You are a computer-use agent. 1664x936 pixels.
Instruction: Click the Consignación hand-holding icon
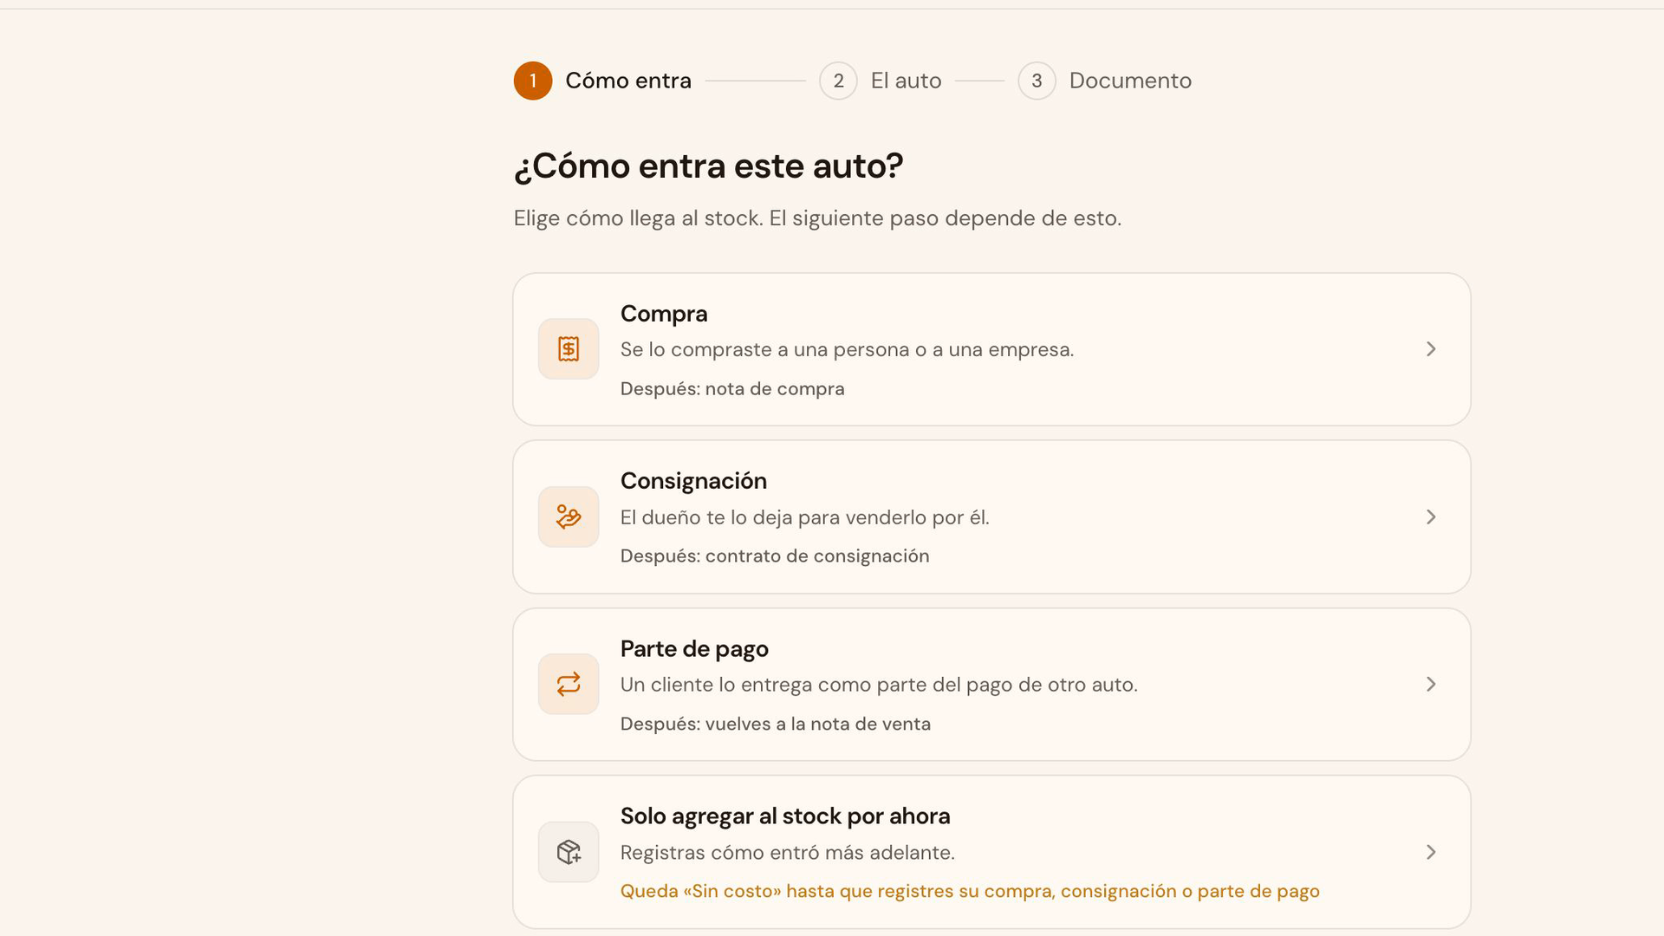tap(569, 517)
